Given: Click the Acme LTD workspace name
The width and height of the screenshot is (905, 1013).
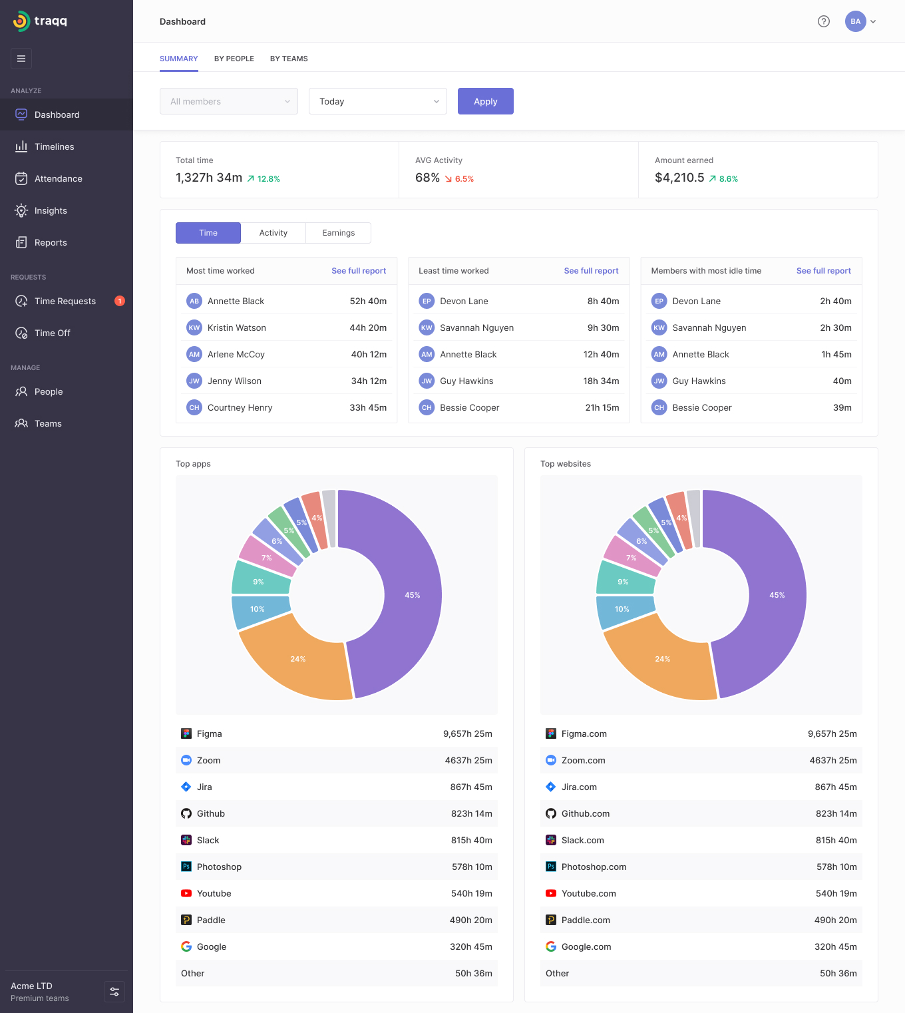Looking at the screenshot, I should (31, 986).
